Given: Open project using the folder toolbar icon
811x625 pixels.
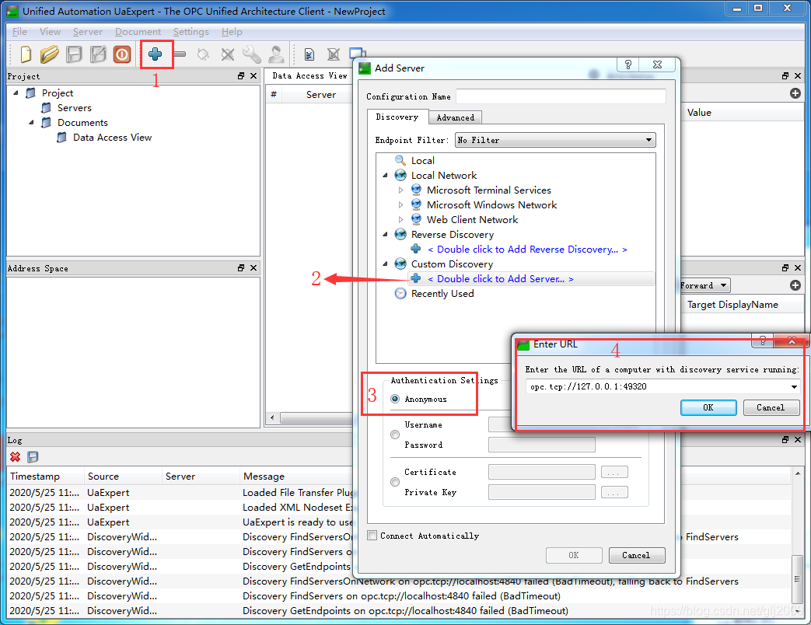Looking at the screenshot, I should point(50,54).
